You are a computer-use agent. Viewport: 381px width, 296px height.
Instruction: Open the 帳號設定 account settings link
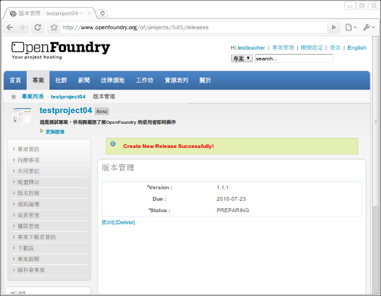click(x=312, y=48)
